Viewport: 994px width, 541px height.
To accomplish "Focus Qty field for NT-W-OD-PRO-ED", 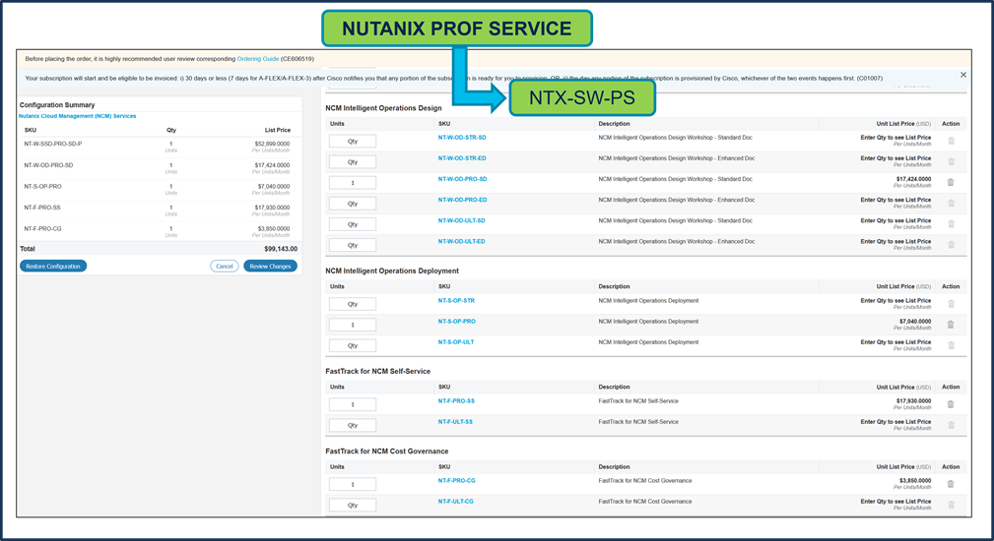I will (x=353, y=204).
